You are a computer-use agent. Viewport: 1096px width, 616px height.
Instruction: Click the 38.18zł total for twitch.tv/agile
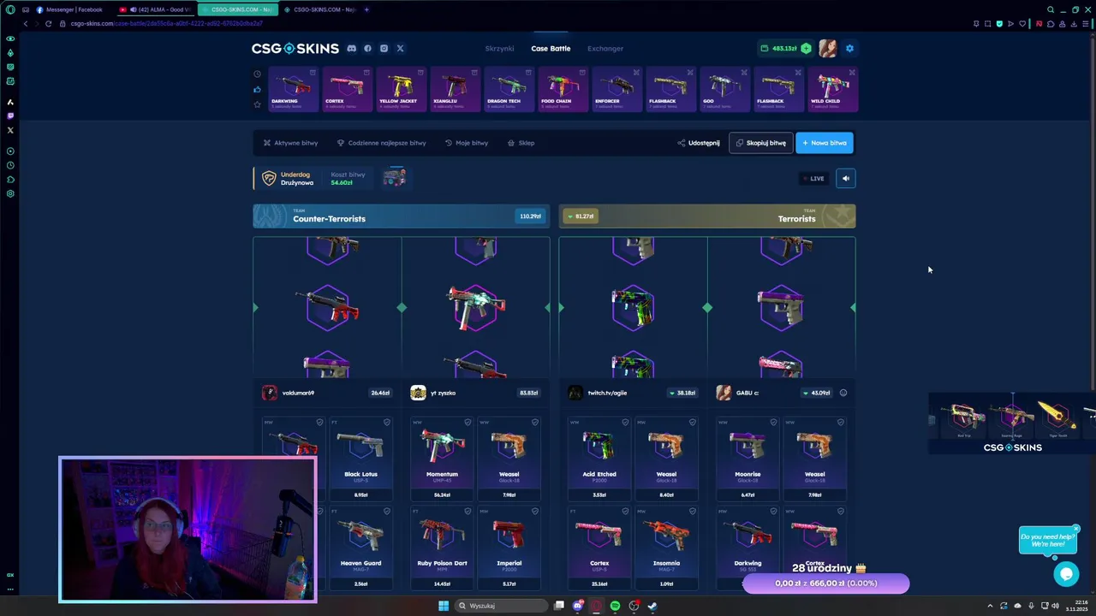click(x=684, y=393)
